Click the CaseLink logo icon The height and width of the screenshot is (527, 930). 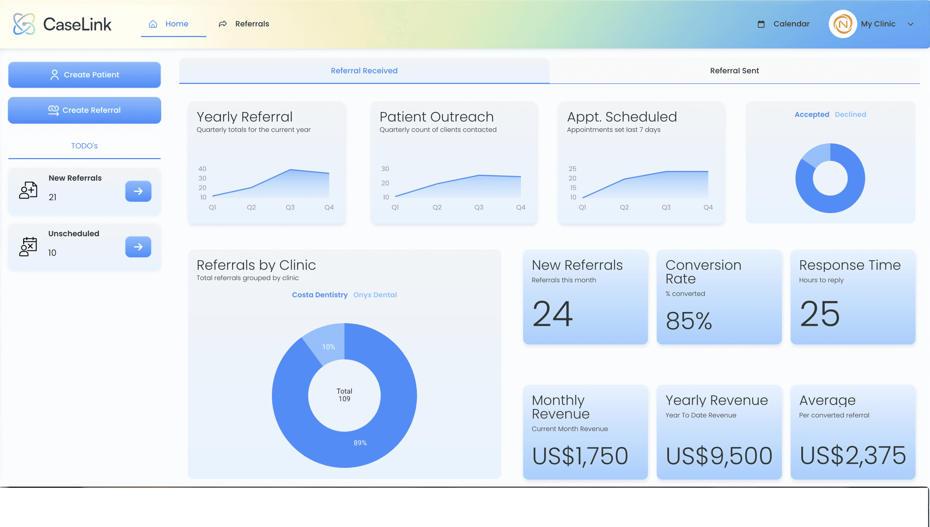pos(24,24)
